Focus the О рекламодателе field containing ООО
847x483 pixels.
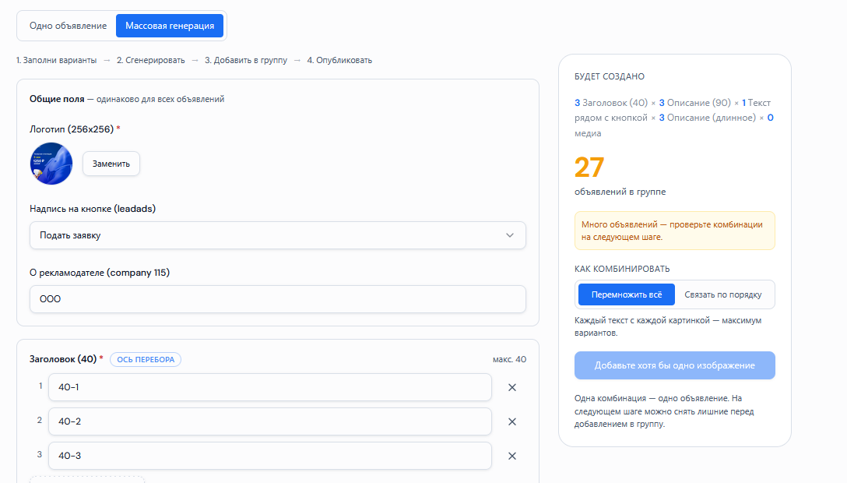tap(278, 299)
